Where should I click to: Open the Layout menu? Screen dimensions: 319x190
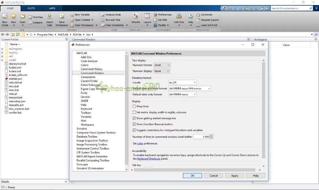pyautogui.click(x=147, y=20)
